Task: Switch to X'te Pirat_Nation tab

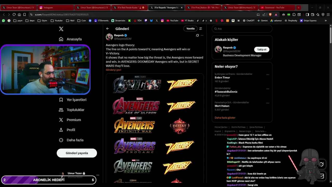Action: (203, 8)
